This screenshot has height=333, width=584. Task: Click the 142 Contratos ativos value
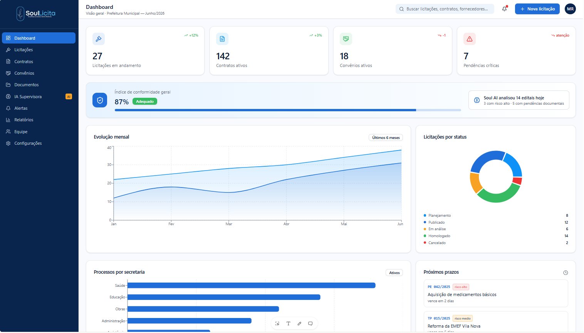223,56
